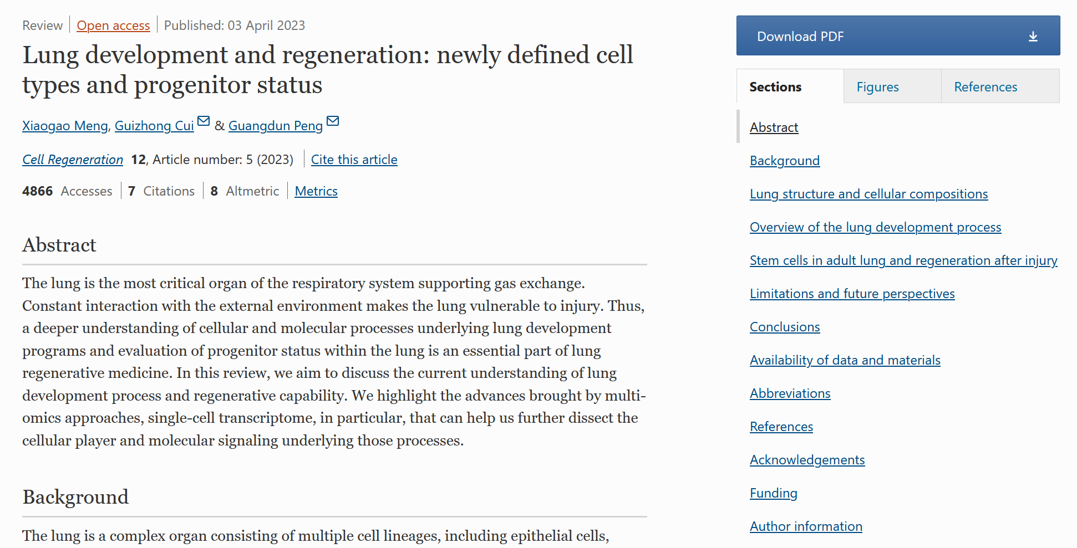
Task: Click the download arrow icon
Action: (x=1033, y=37)
